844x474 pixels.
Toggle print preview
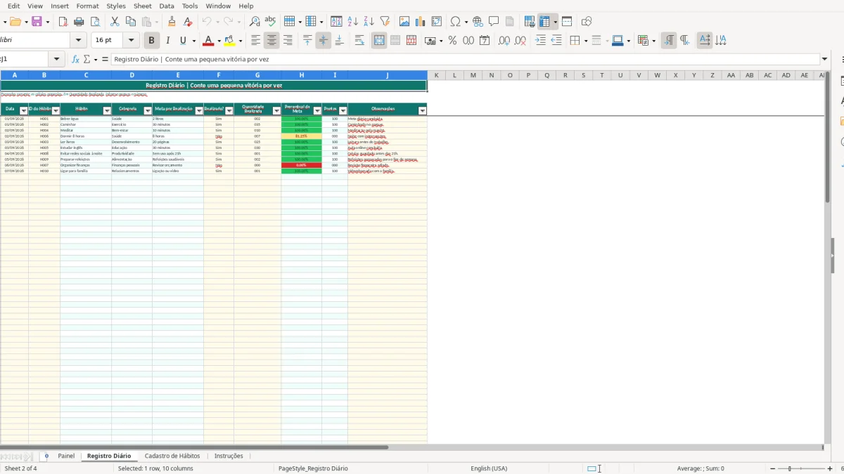(x=94, y=22)
